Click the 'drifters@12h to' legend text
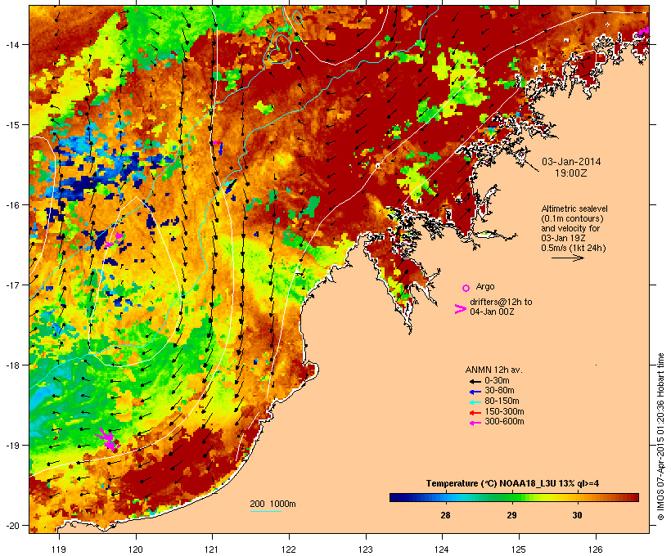 tap(501, 302)
